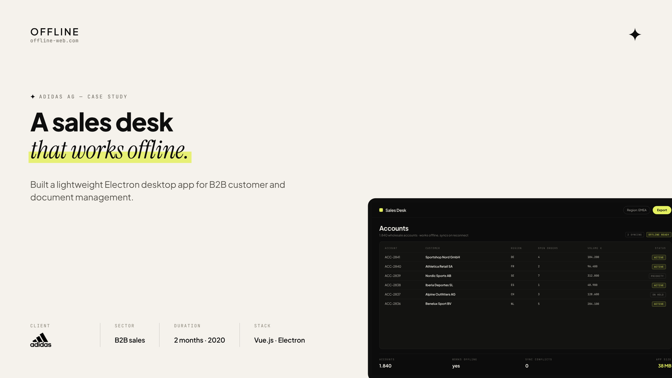
Task: Click the B2B sales sector value
Action: coord(130,340)
